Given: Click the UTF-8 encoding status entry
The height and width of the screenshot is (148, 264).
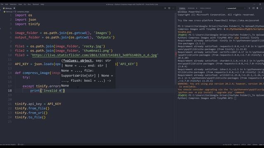Looking at the screenshot, I should click(243, 144).
